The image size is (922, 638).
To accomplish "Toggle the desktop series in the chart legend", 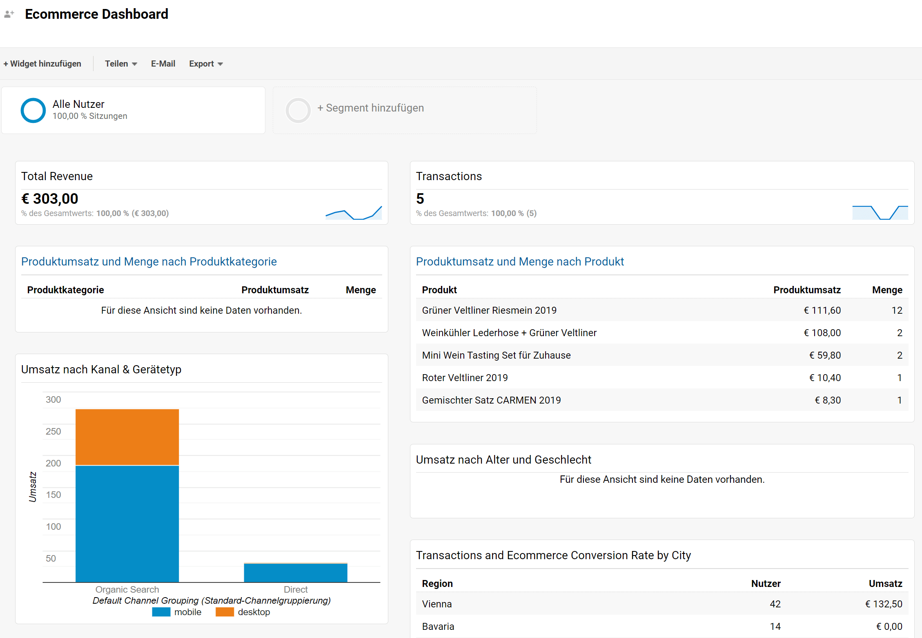I will point(254,612).
